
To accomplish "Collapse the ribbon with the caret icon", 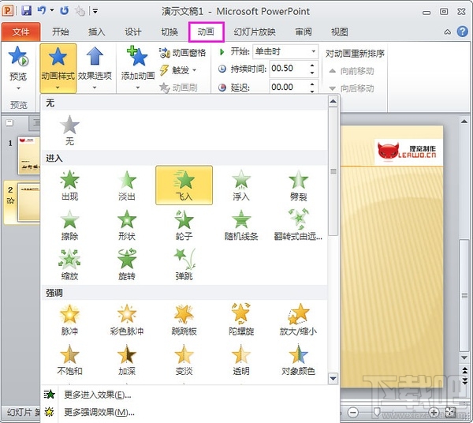I will pos(448,32).
